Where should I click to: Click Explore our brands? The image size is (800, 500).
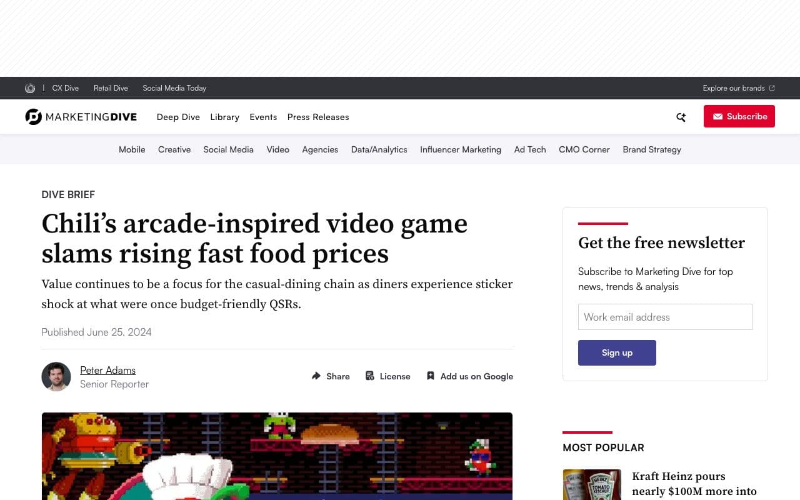[734, 88]
